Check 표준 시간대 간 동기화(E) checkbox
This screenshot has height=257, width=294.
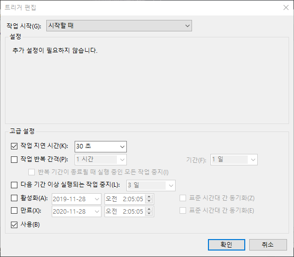point(183,211)
